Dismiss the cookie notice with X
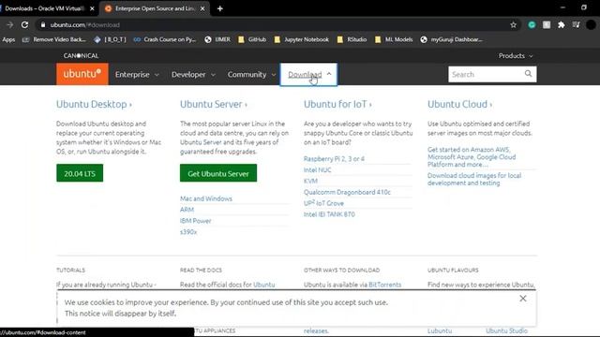Screen dimensions: 600x337 click(x=523, y=299)
